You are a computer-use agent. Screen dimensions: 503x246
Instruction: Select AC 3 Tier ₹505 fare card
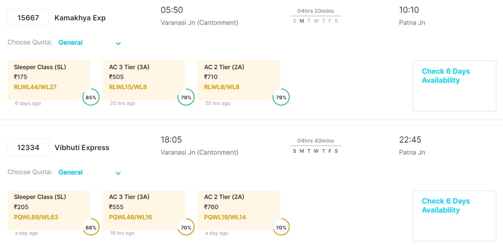(x=144, y=79)
